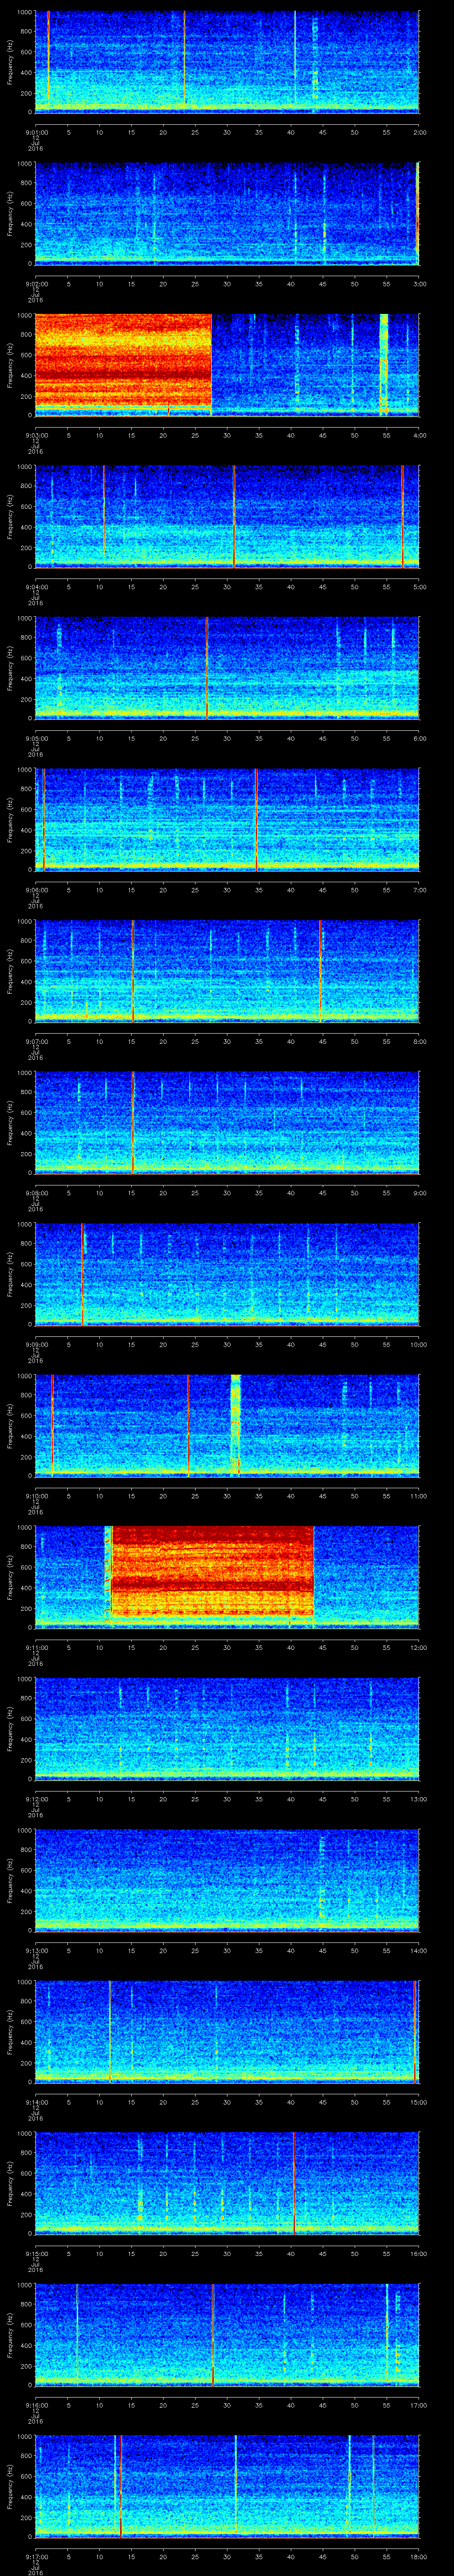The height and width of the screenshot is (2576, 454).
Task: Click the vertical spike near 31 s in the 9:04:00 panel
Action: coord(234,516)
